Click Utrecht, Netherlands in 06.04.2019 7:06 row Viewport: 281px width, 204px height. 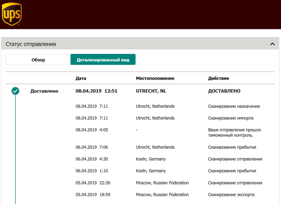(x=155, y=147)
